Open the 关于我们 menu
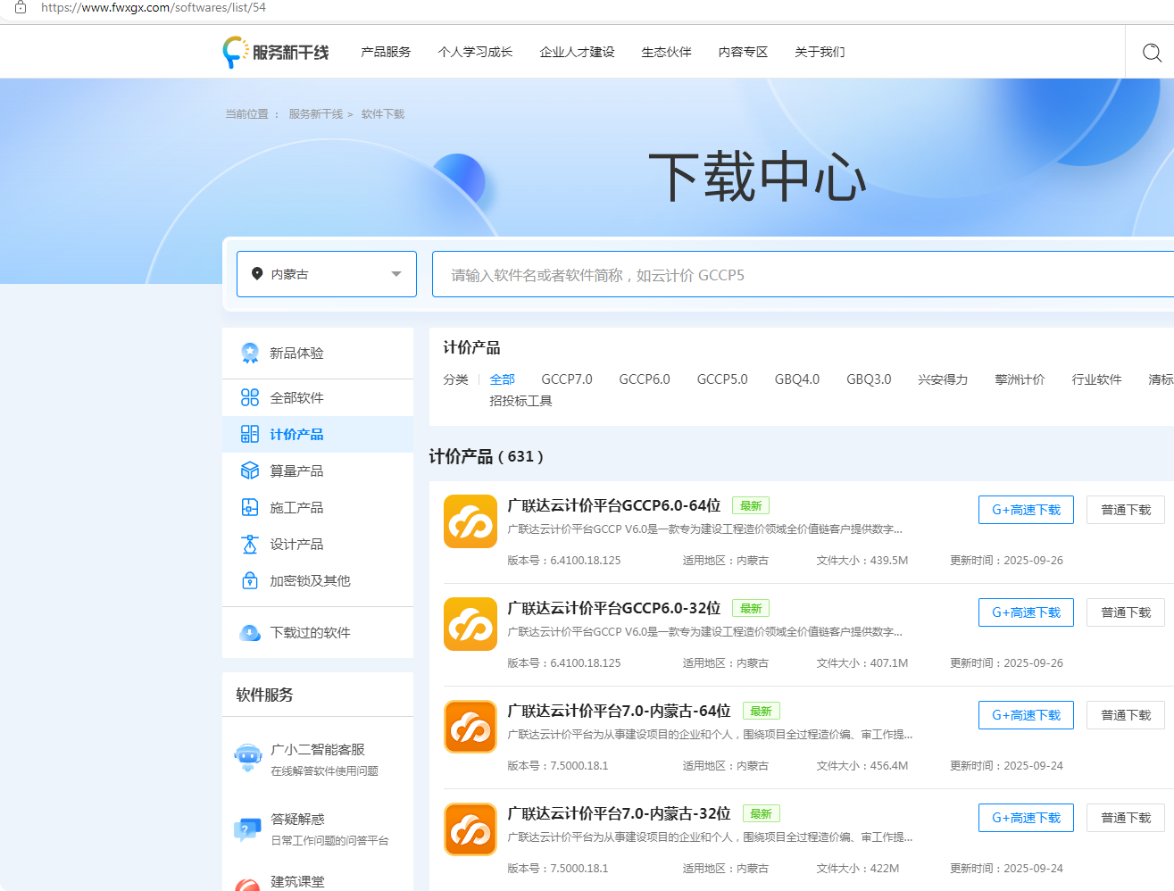 [820, 52]
